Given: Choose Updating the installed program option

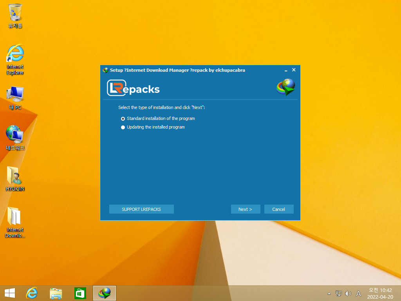Looking at the screenshot, I should (153, 127).
